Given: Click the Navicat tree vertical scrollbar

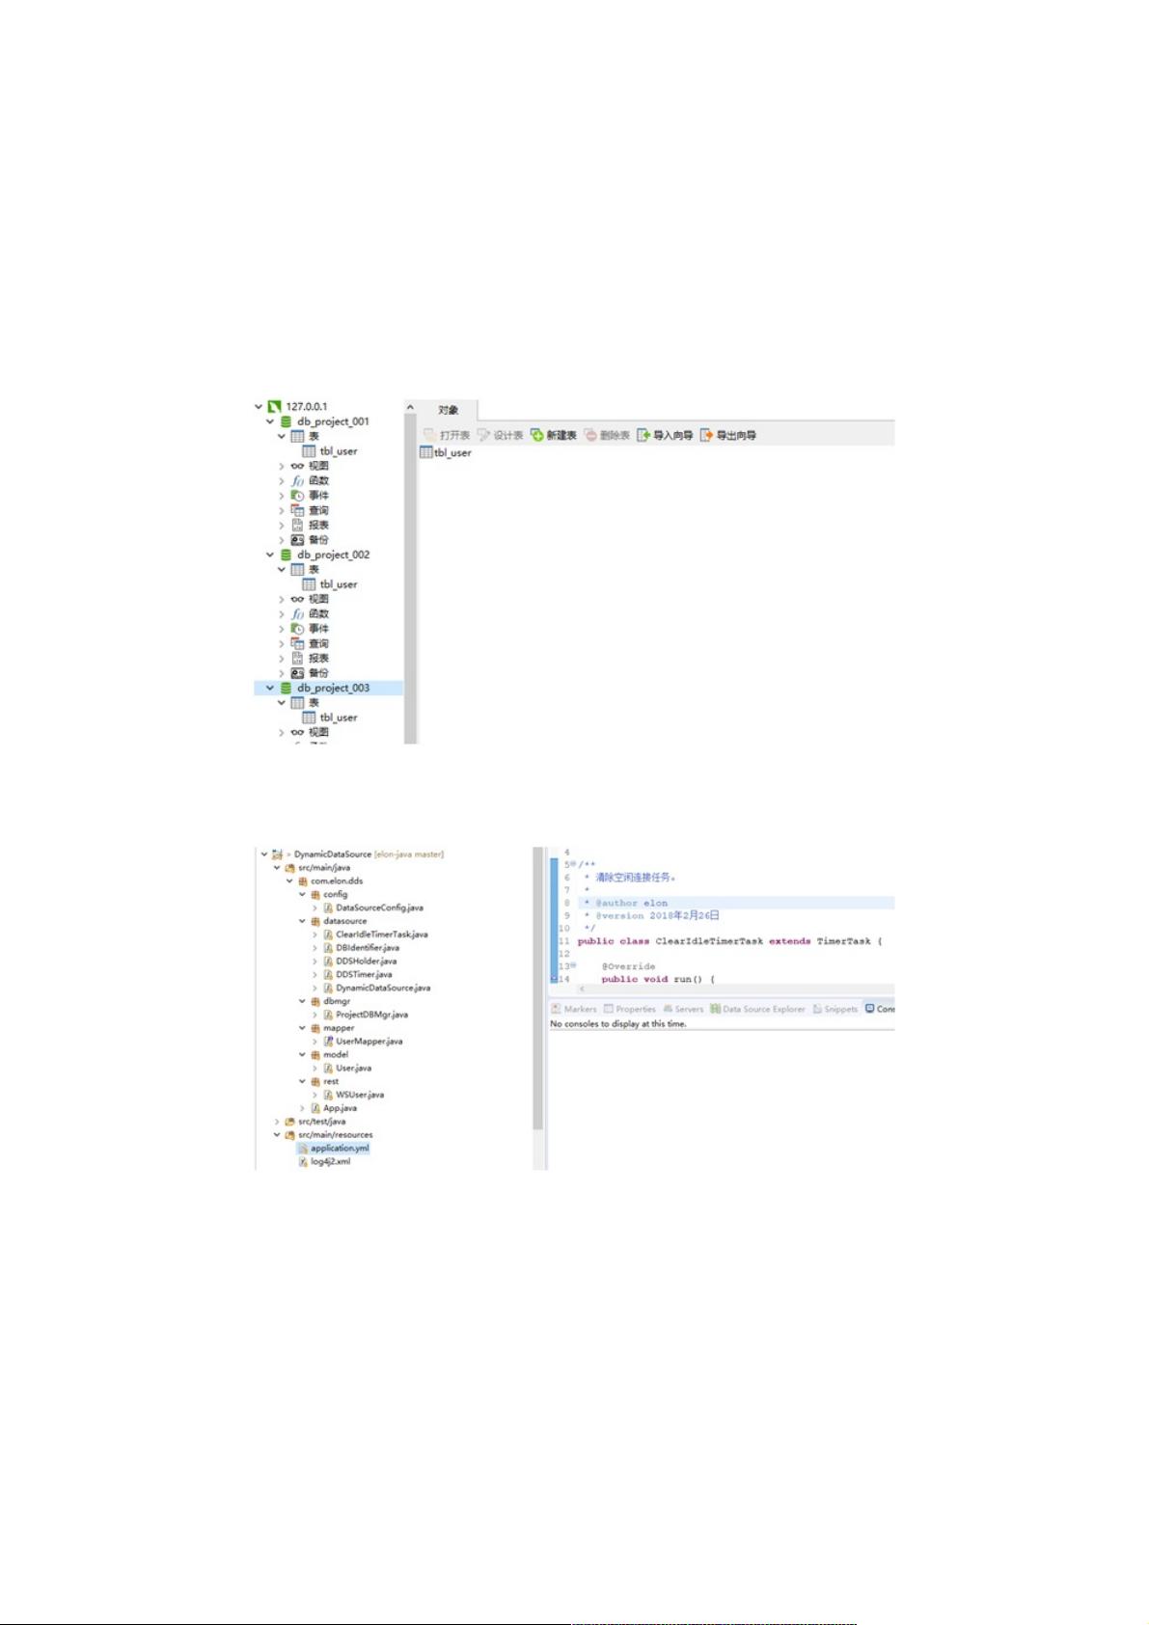Looking at the screenshot, I should (410, 579).
